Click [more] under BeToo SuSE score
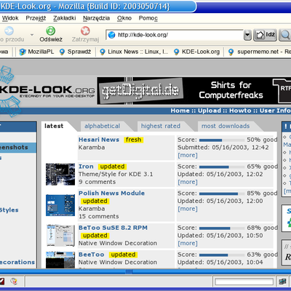291x291 pixels. coord(188,243)
